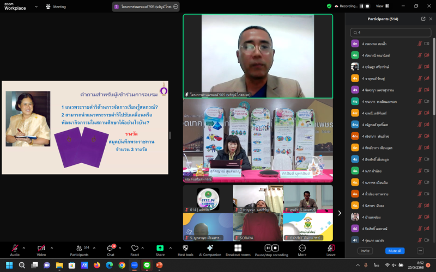Open Google Chrome from the taskbar
The width and height of the screenshot is (436, 272).
pos(122,265)
